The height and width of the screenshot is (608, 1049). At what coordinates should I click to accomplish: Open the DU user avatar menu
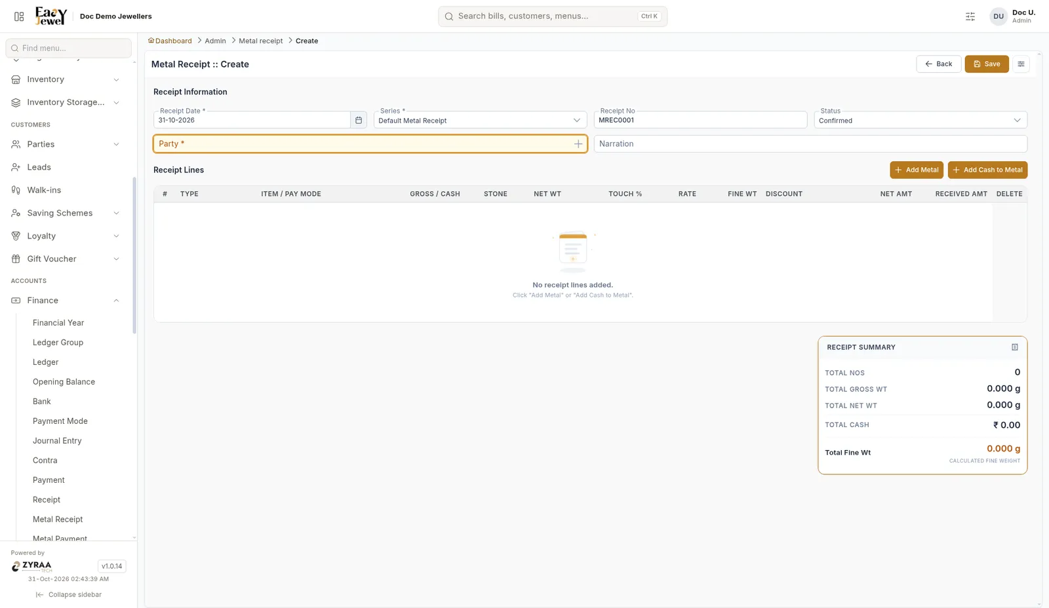(x=998, y=16)
